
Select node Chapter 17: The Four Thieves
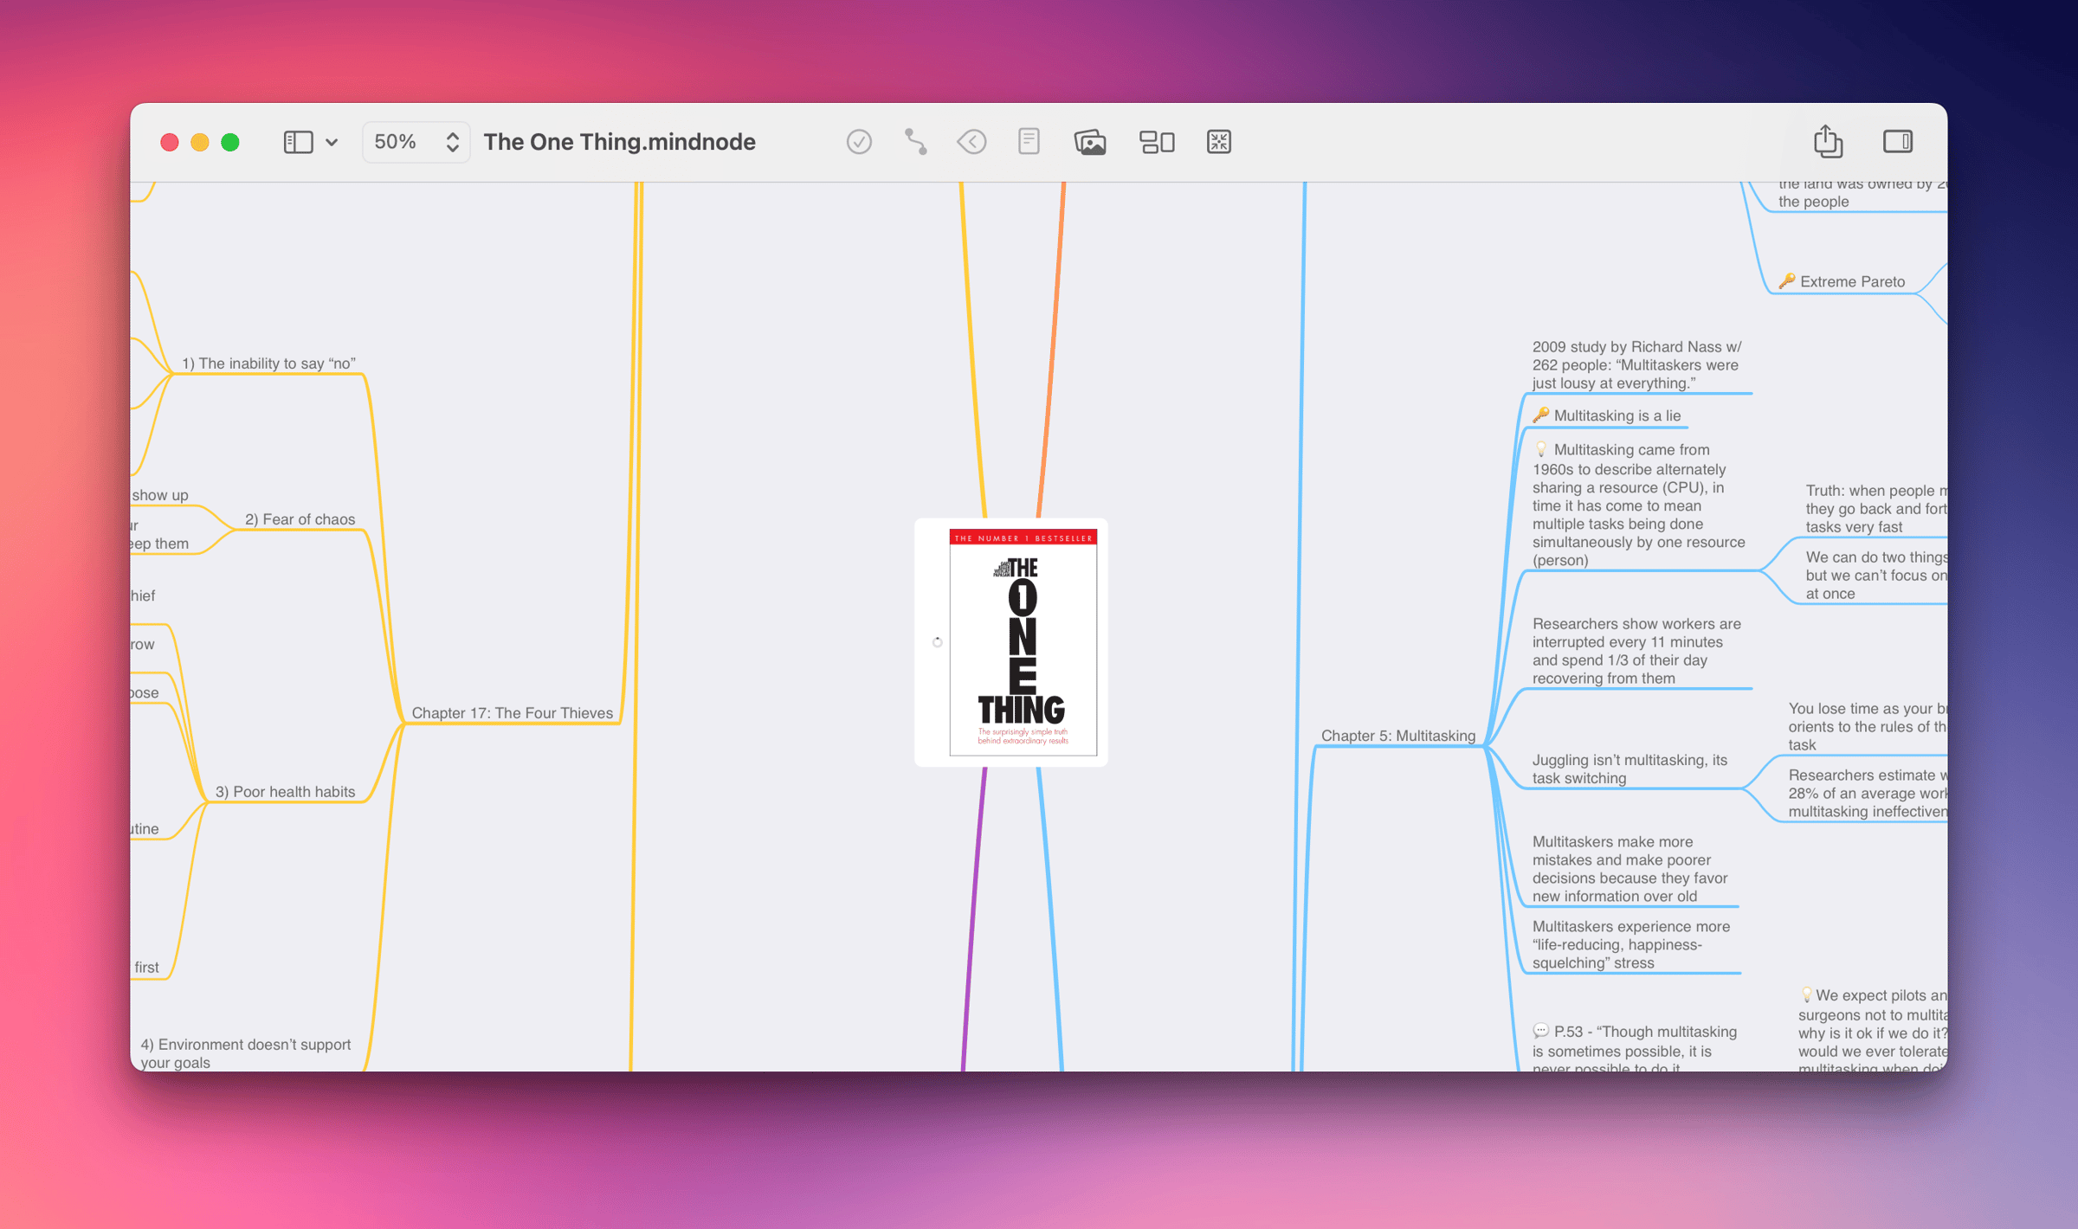513,713
